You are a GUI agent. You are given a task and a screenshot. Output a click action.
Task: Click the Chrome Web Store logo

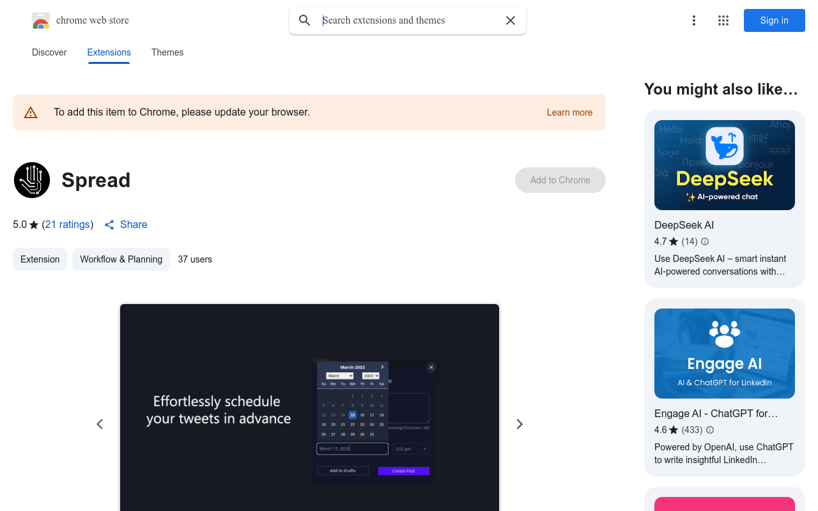[x=41, y=20]
